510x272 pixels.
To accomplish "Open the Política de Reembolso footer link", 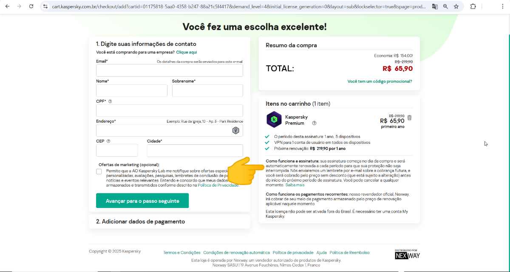I will click(349, 252).
